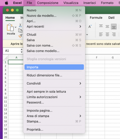Viewport: 120px width, 139px height.
Task: Align text right in the ribbon
Action: tap(114, 34)
